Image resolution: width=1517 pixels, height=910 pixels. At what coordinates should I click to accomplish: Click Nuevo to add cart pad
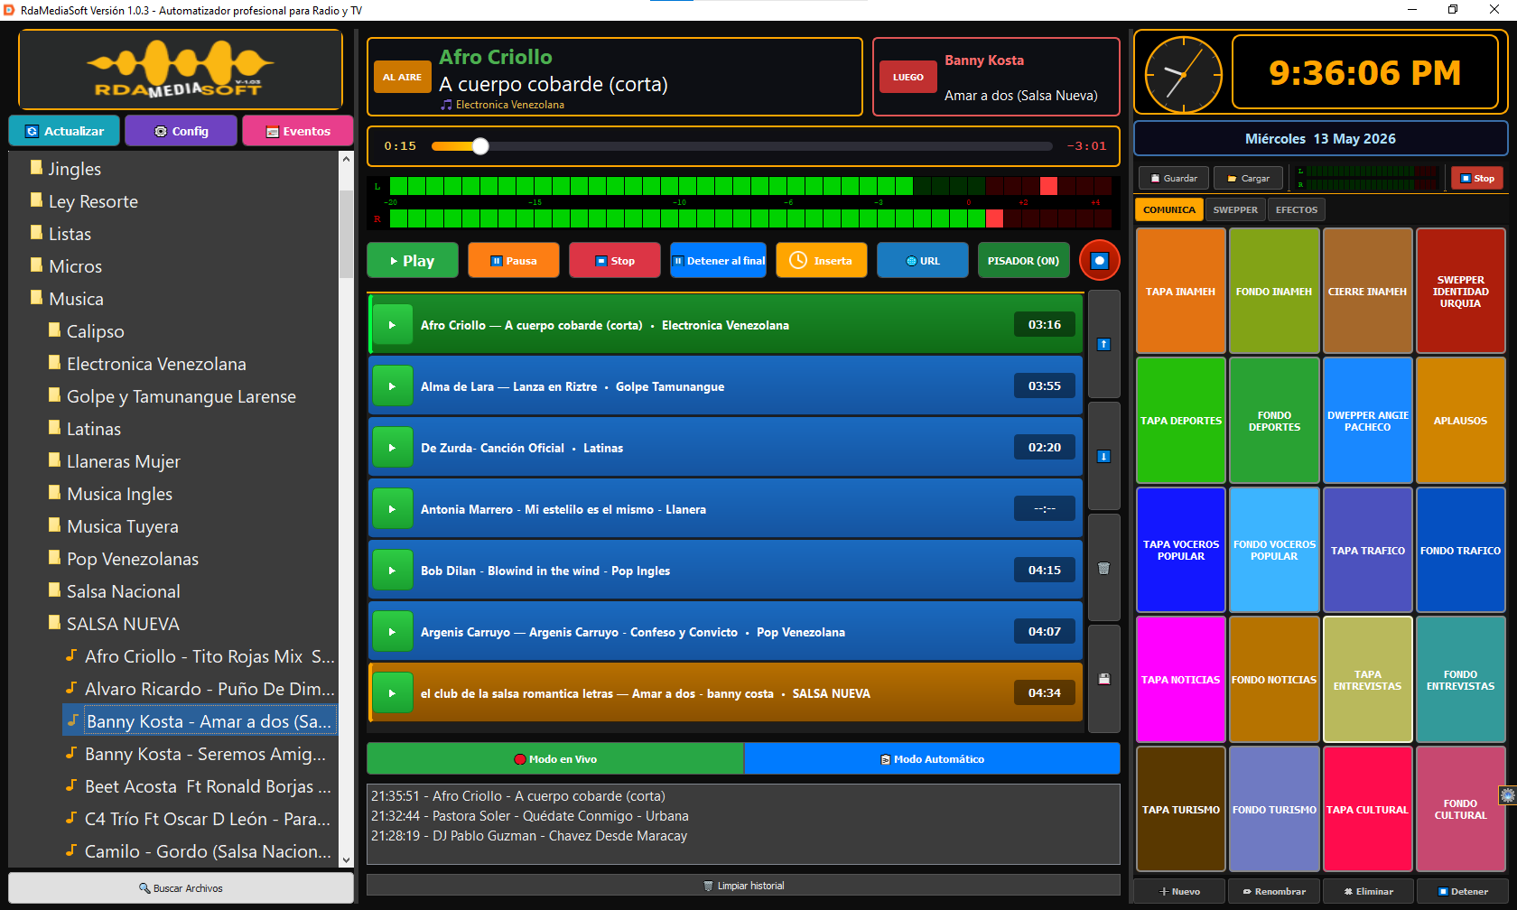coord(1180,891)
